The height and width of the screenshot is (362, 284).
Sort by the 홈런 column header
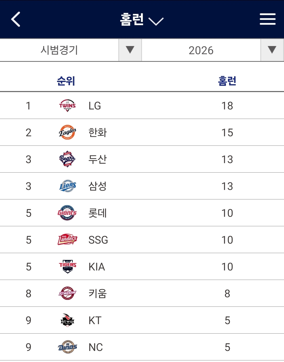[227, 81]
